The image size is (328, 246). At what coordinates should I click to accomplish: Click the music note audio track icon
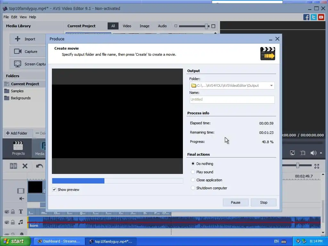coord(20,222)
